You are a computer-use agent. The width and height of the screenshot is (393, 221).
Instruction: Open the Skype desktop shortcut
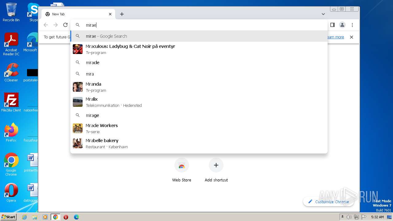pyautogui.click(x=33, y=12)
